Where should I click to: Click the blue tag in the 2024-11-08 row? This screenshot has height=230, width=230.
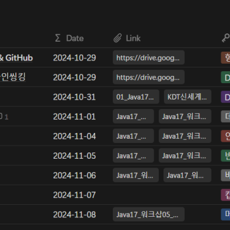[x=226, y=214]
